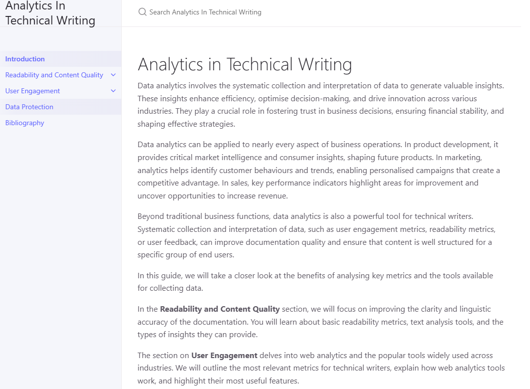This screenshot has height=389, width=530.
Task: Click the paragraph starting "Beyond traditional business functions"
Action: tap(316, 235)
